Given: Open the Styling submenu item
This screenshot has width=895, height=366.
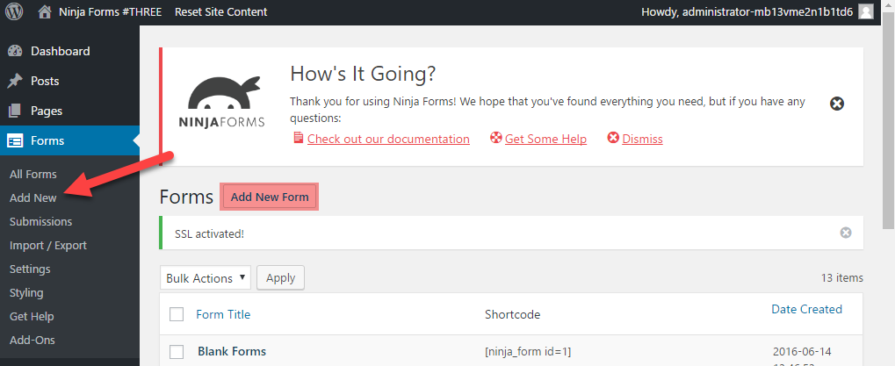Looking at the screenshot, I should pyautogui.click(x=26, y=292).
